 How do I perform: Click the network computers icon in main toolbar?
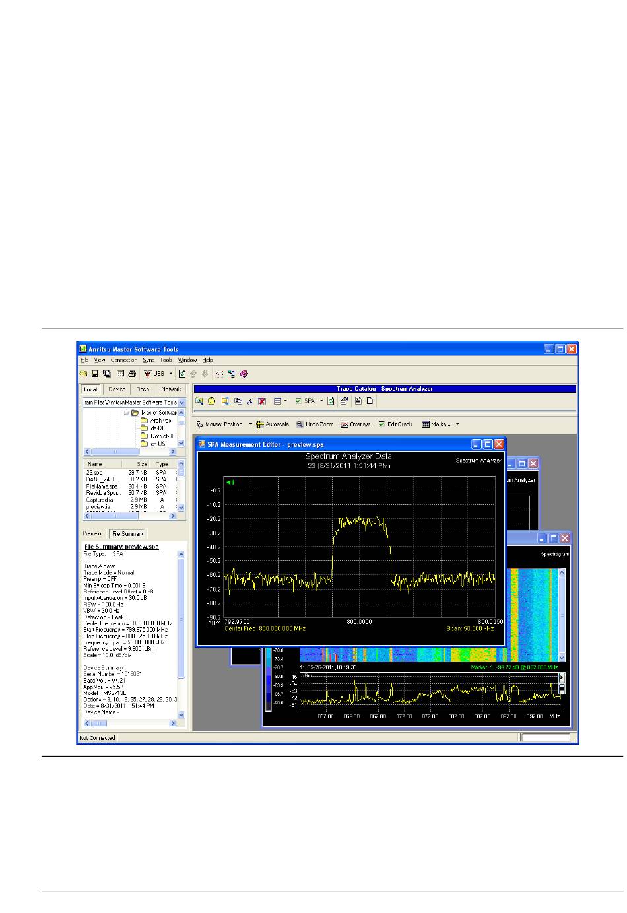point(231,374)
